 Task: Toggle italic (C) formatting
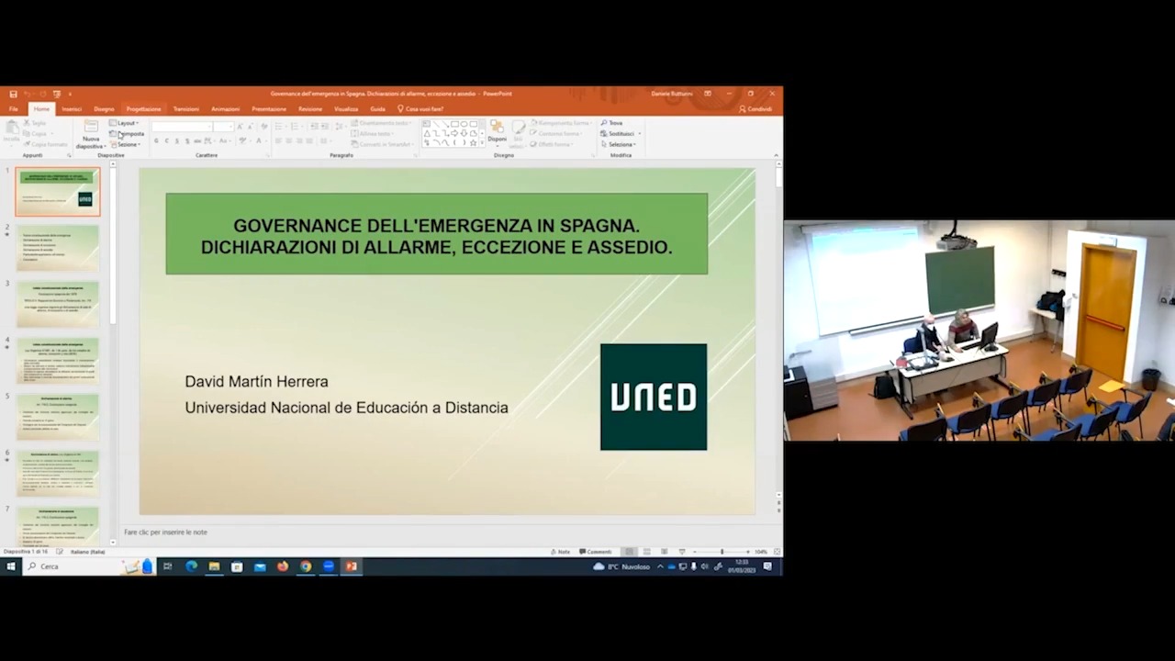coord(166,141)
